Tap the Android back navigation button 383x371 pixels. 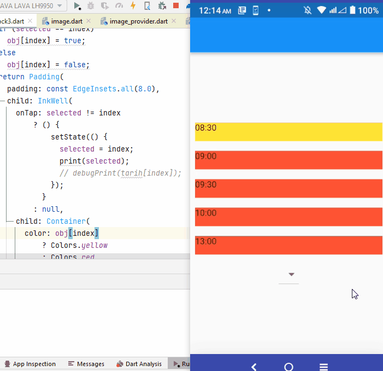(254, 367)
